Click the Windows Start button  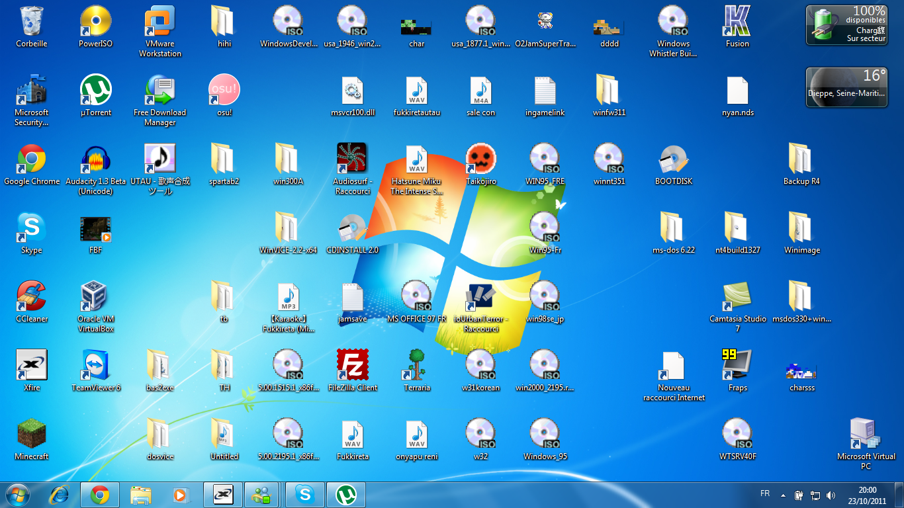(x=18, y=494)
